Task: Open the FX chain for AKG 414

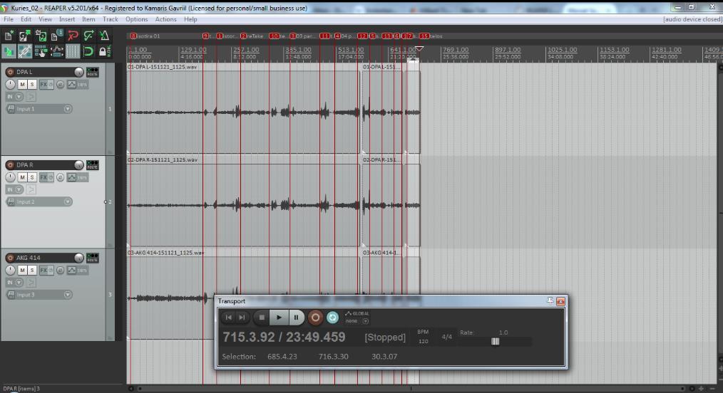Action: click(43, 270)
